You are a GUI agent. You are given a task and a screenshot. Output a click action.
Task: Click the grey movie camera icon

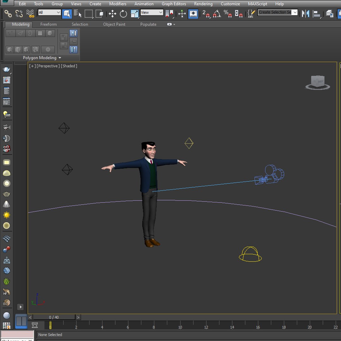pos(7,127)
